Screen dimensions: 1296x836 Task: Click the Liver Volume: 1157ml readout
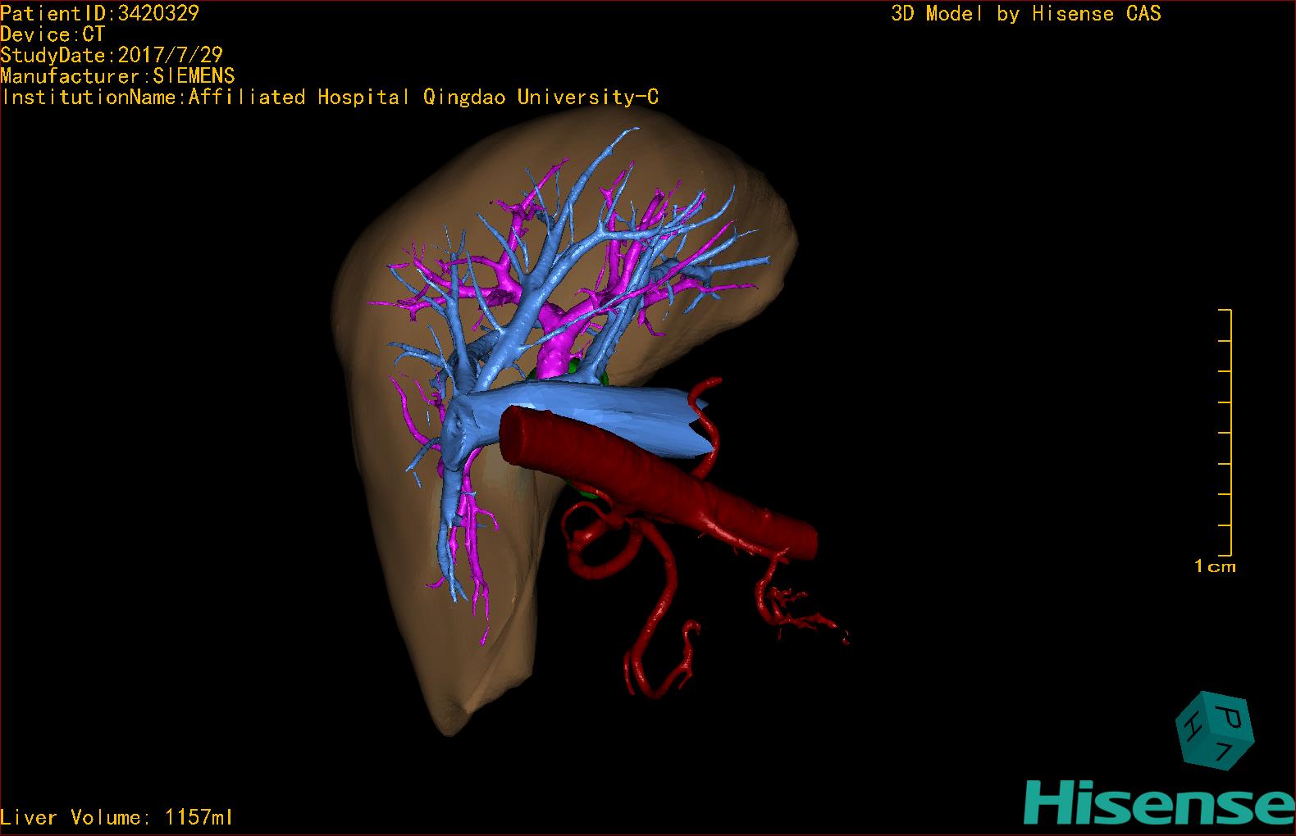tap(117, 817)
